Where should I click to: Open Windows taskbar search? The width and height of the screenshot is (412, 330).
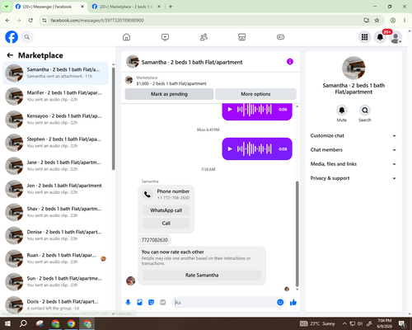click(23, 323)
